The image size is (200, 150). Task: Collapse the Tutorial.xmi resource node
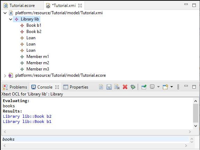click(x=5, y=13)
